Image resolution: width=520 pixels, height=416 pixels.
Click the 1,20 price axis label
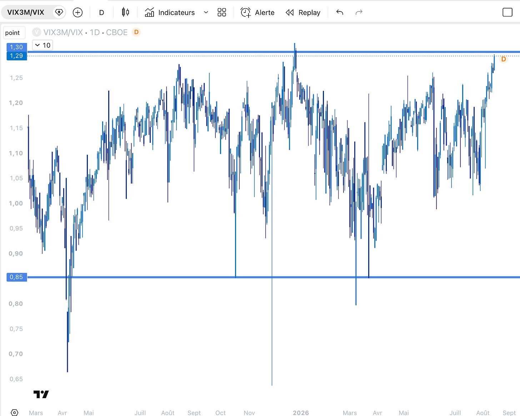pyautogui.click(x=16, y=103)
